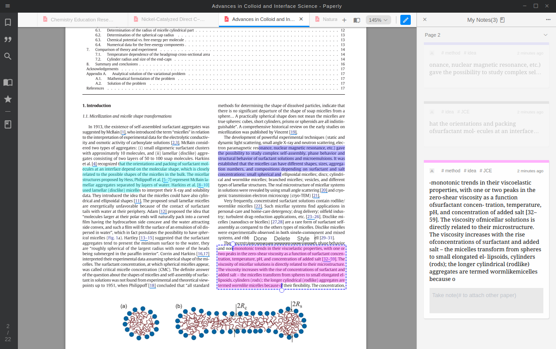Switch to Chemistry Education Research tab
Screen dimensions: 556x349
pyautogui.click(x=82, y=20)
